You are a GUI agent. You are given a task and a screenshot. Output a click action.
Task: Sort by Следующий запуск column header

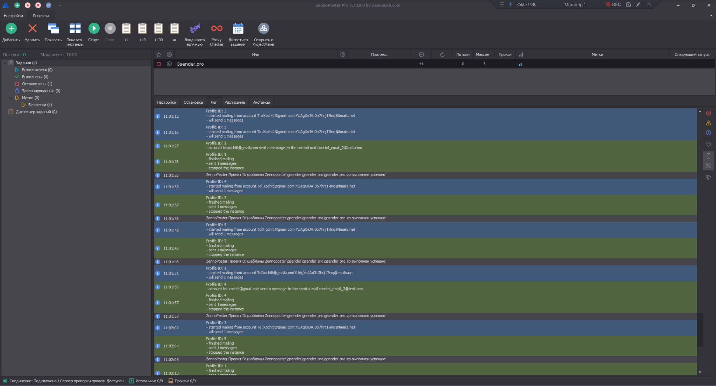tap(692, 54)
